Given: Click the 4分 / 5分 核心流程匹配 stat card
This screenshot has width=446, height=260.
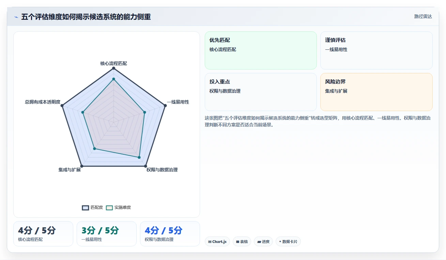Looking at the screenshot, I should (x=43, y=234).
